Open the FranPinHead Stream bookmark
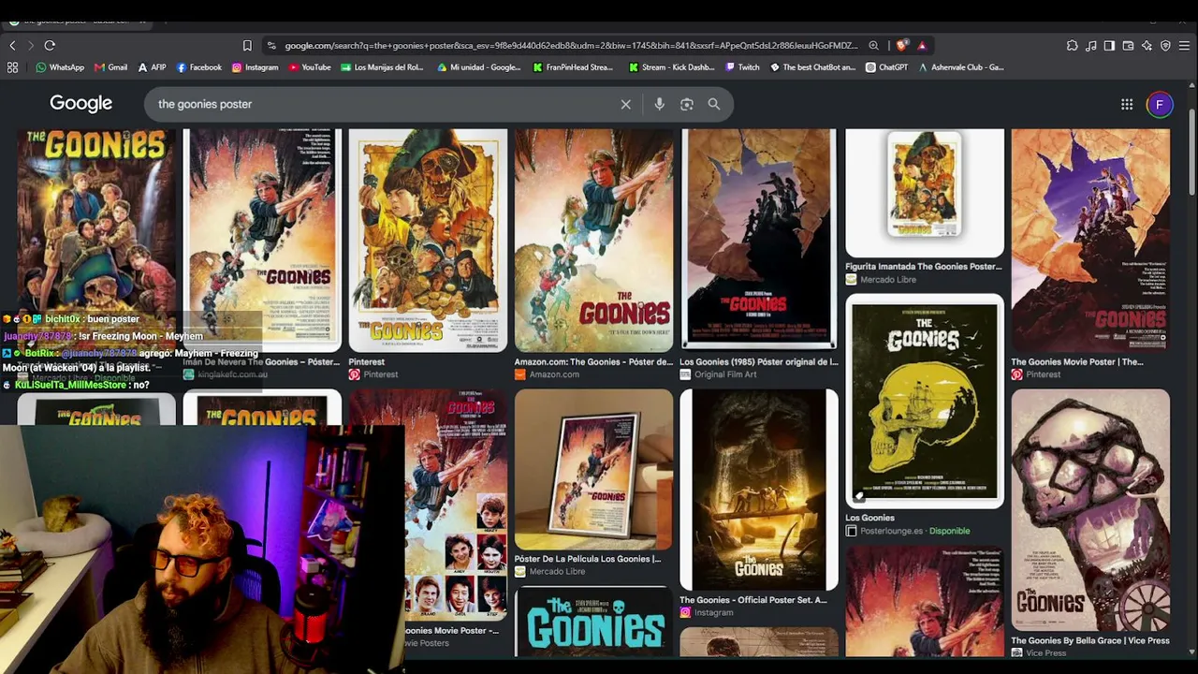Screen dimensions: 1198x674 click(x=573, y=67)
